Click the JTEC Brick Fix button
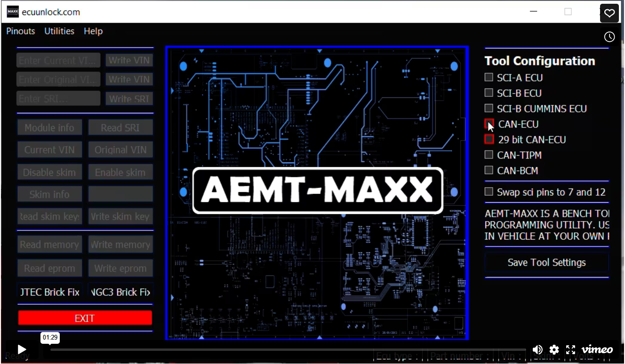Viewport: 625px width, 364px height. click(x=49, y=292)
